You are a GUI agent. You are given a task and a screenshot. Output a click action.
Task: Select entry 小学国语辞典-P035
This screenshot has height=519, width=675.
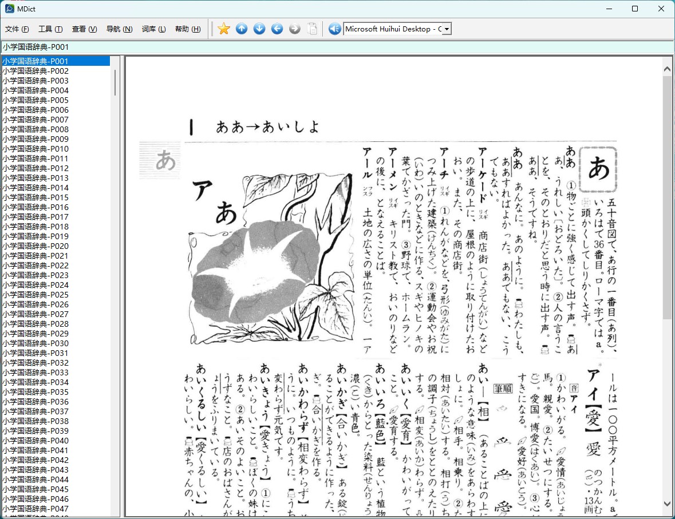click(56, 392)
